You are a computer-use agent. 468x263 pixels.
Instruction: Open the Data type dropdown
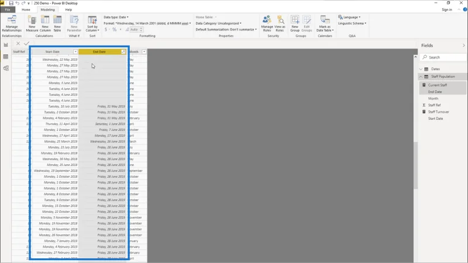coord(116,17)
